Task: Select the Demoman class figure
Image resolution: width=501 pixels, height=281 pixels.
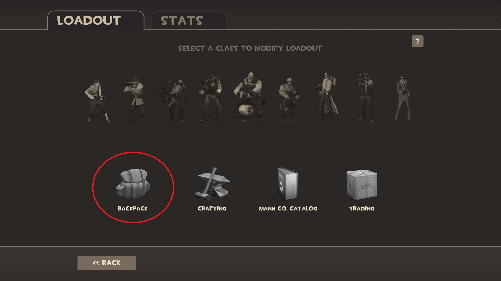Action: (x=211, y=98)
